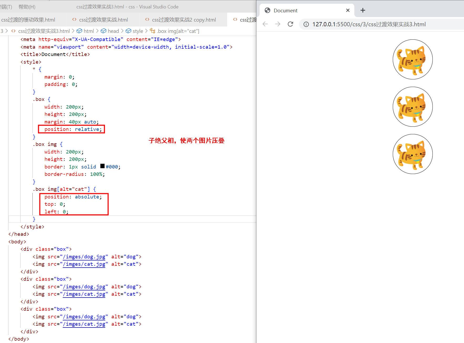Click the "position: relative;" code line
The height and width of the screenshot is (343, 464).
[73, 129]
